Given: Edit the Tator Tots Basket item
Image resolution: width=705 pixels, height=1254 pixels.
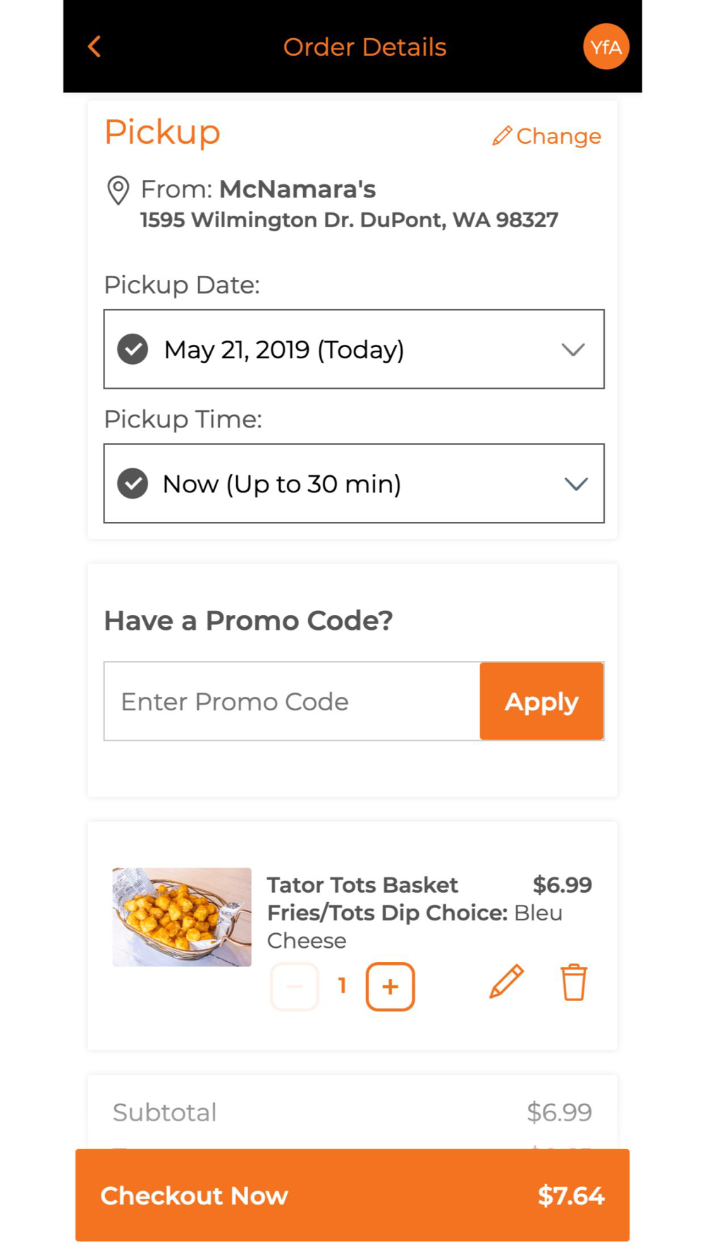Looking at the screenshot, I should (x=506, y=981).
